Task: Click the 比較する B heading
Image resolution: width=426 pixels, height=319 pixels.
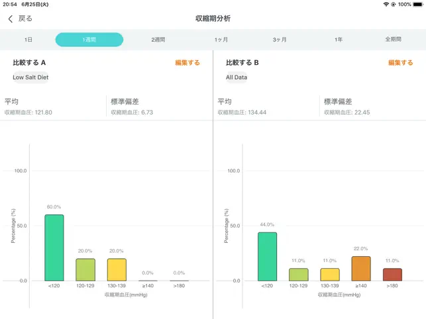Action: [242, 63]
